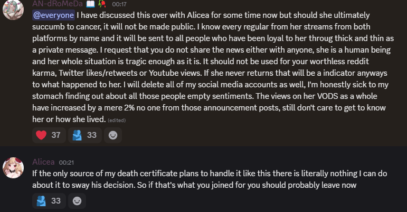Open add-reaction smiley under AN-dRoMeDa's message
This screenshot has height=212, width=407.
tap(112, 135)
